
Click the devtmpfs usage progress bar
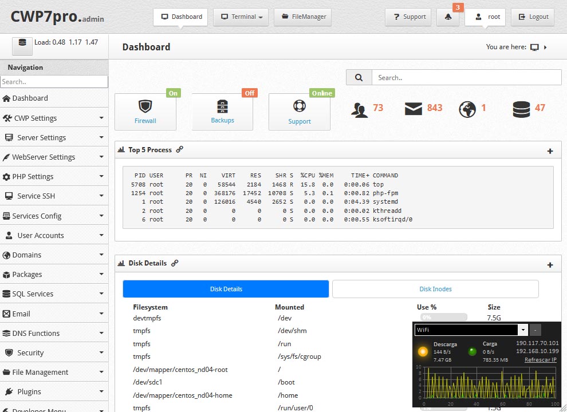point(443,318)
